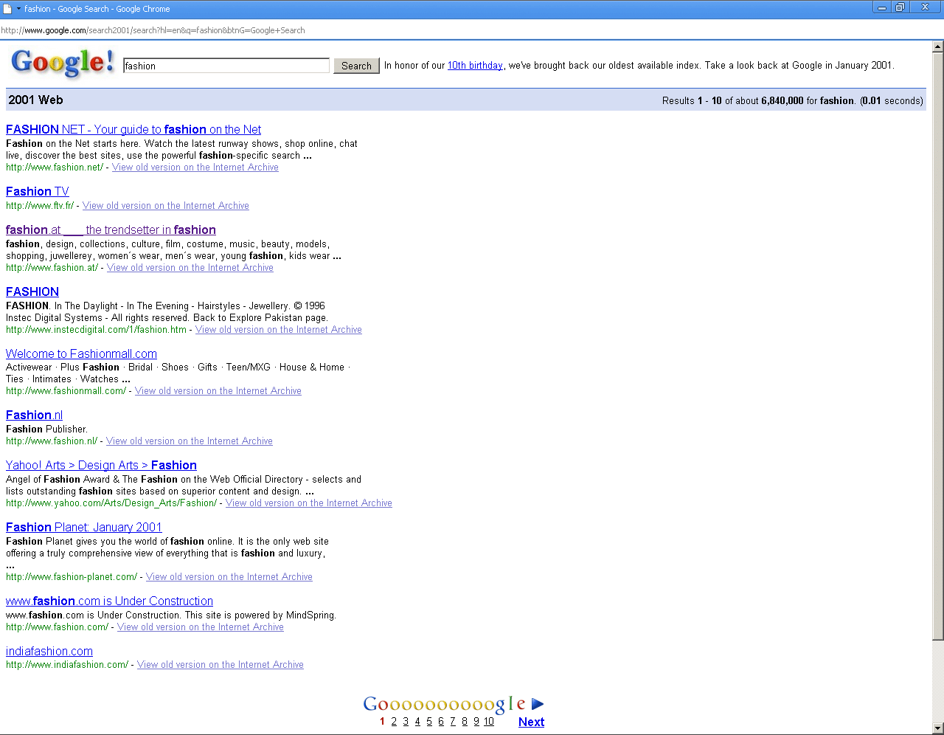This screenshot has width=944, height=735.
Task: Click the '2001 Web' header text
Action: [x=35, y=100]
